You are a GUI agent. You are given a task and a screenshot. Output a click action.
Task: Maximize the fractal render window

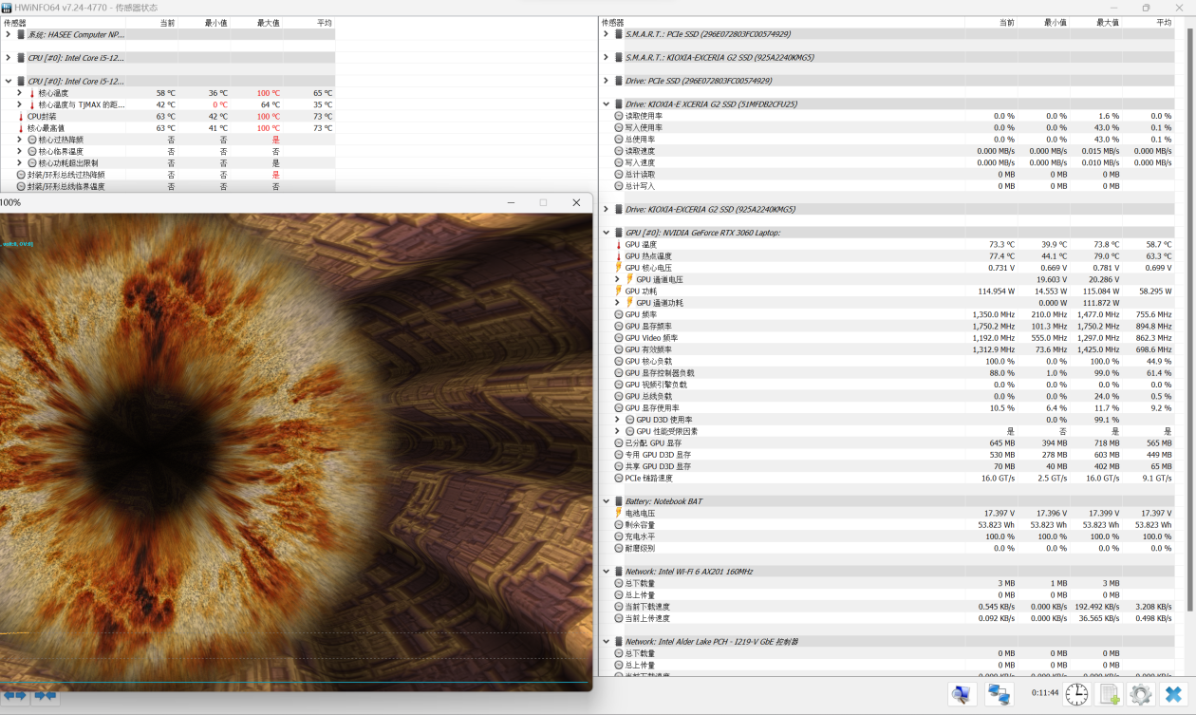pos(543,202)
